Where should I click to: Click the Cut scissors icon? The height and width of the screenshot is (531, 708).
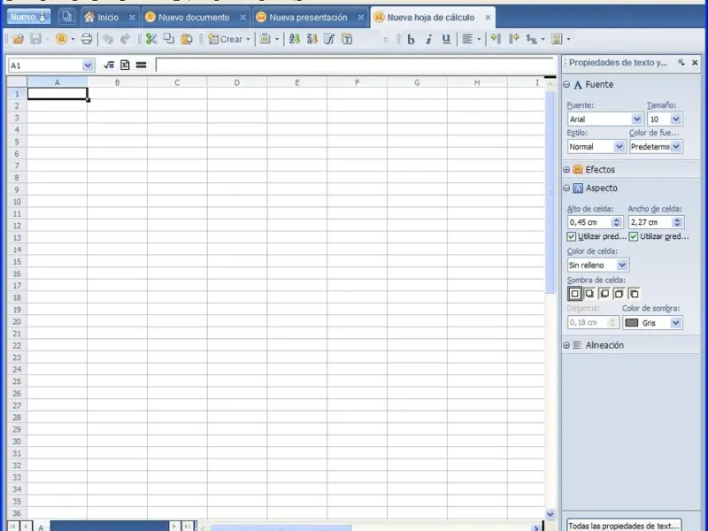tap(151, 39)
